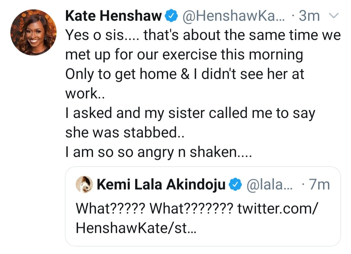Click the 'she was stabbed..' text line
351x254 pixels.
point(125,133)
